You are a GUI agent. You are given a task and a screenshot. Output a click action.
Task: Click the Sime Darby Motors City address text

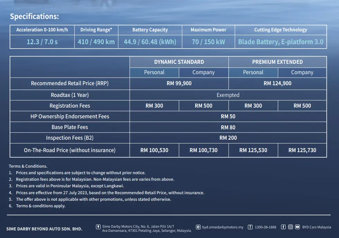(147, 228)
